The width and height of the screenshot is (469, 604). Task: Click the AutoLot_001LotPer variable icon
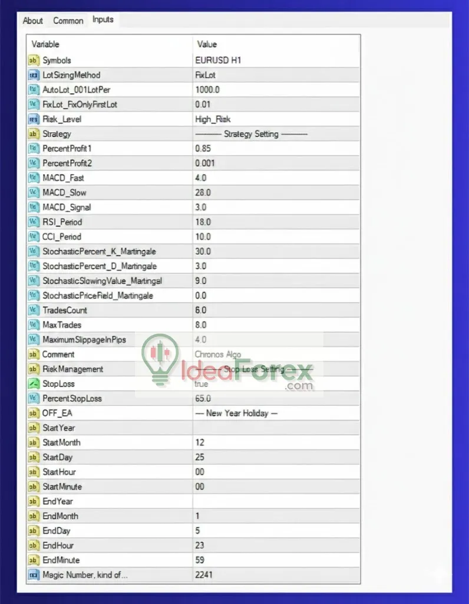[x=34, y=90]
